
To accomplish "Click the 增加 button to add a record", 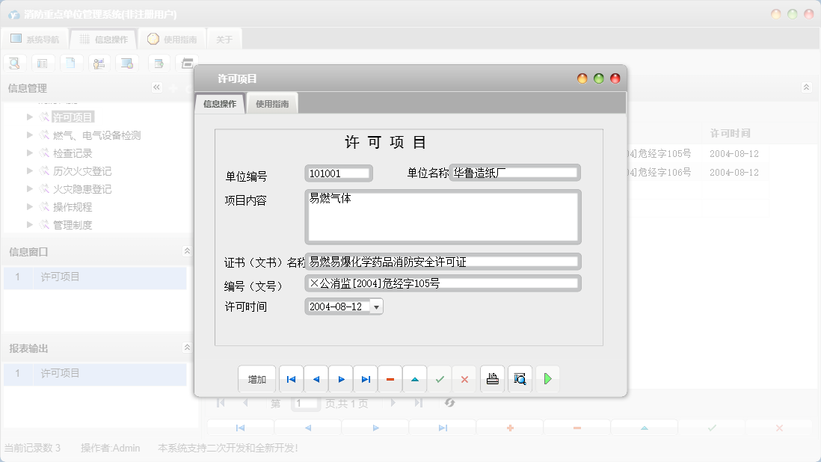I will [x=257, y=379].
